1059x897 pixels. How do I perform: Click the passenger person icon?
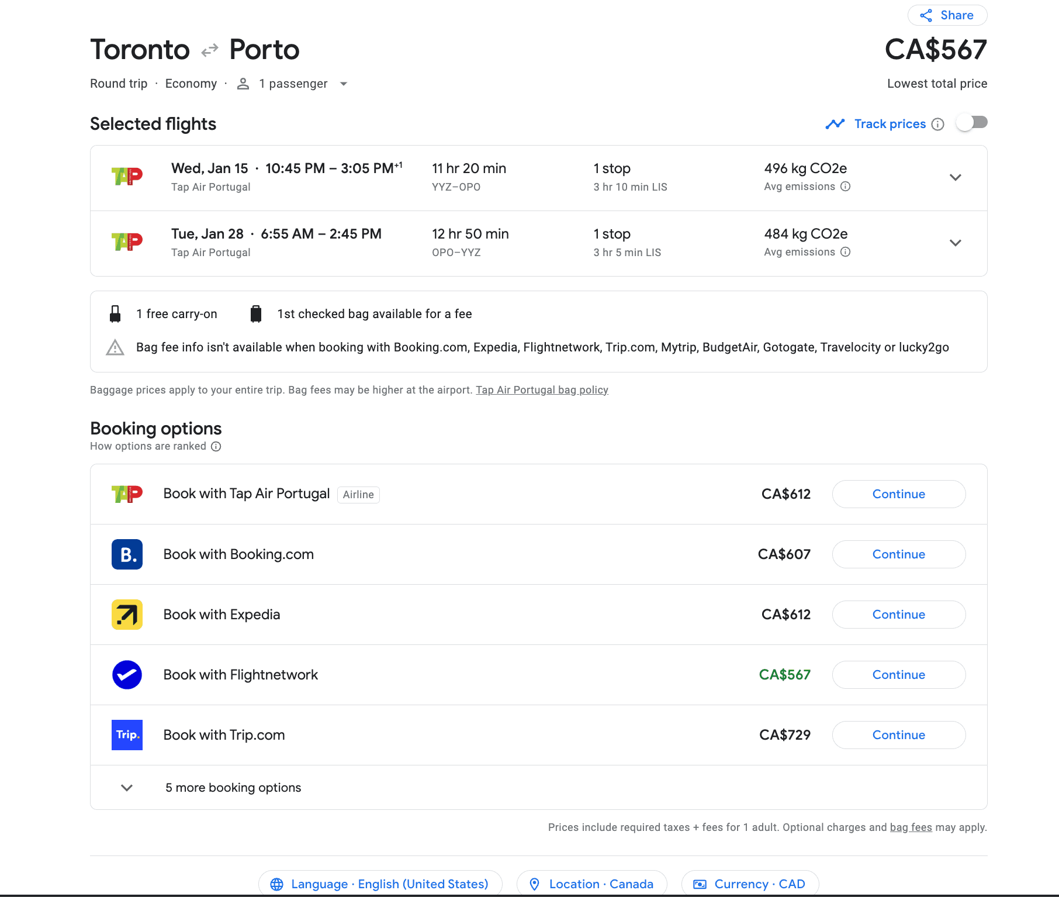pos(243,84)
